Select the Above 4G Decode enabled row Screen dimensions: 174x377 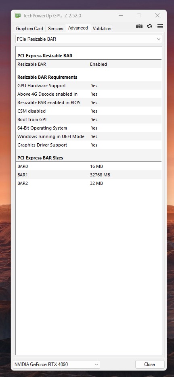point(89,94)
